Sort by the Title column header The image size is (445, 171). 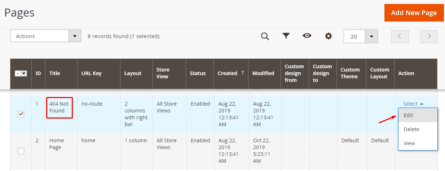tap(55, 73)
